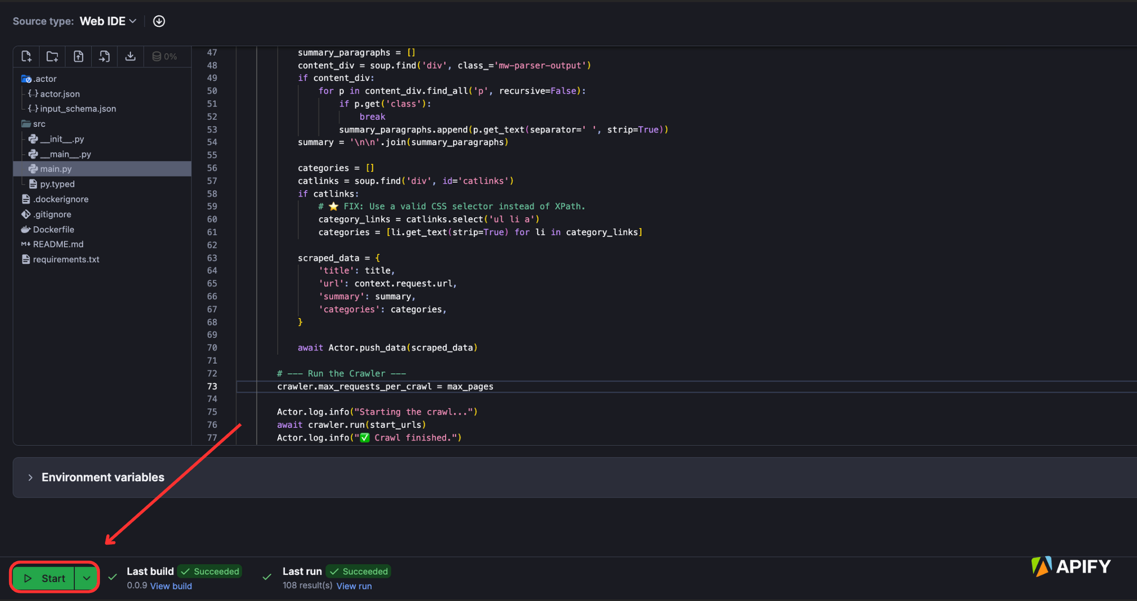This screenshot has height=601, width=1137.
Task: Click the storage 0% usage indicator
Action: 164,56
